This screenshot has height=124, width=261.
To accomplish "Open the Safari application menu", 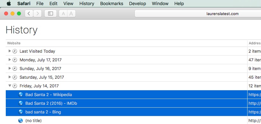I will pos(24,4).
